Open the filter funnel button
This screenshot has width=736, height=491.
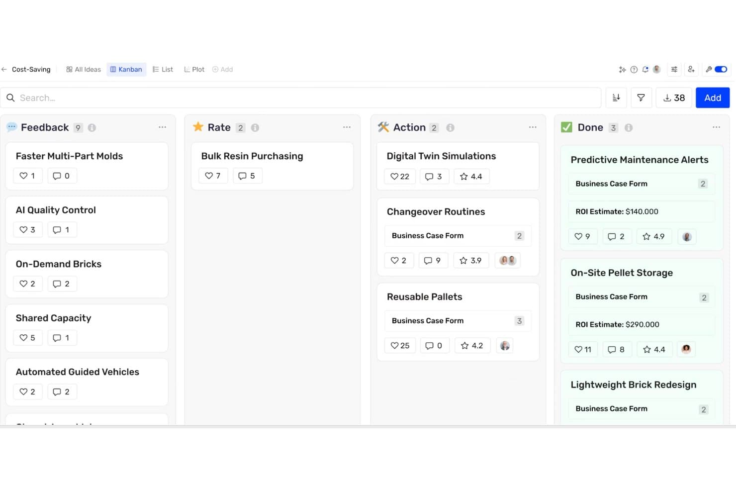[x=641, y=98]
